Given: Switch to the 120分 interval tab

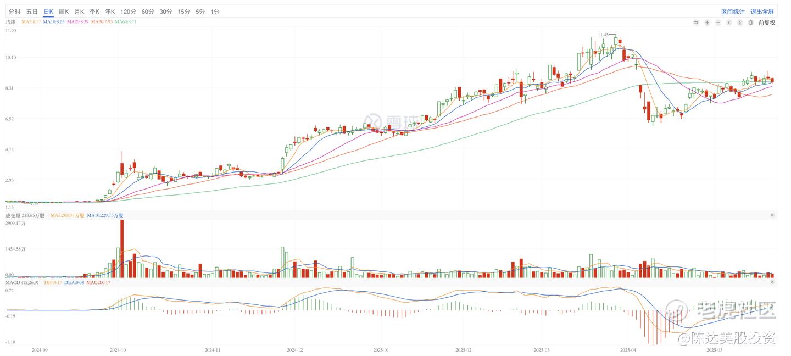Looking at the screenshot, I should pos(128,12).
